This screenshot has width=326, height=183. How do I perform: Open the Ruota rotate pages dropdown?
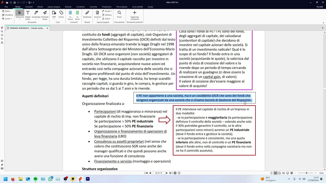pyautogui.click(x=107, y=11)
